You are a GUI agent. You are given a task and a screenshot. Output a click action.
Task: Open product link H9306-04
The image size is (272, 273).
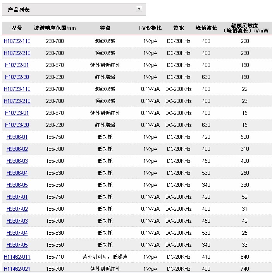point(17,173)
